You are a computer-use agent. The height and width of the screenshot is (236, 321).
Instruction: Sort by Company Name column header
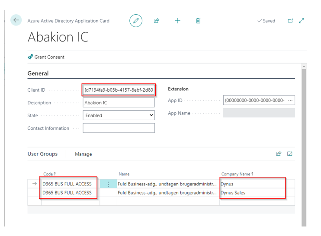pos(238,174)
